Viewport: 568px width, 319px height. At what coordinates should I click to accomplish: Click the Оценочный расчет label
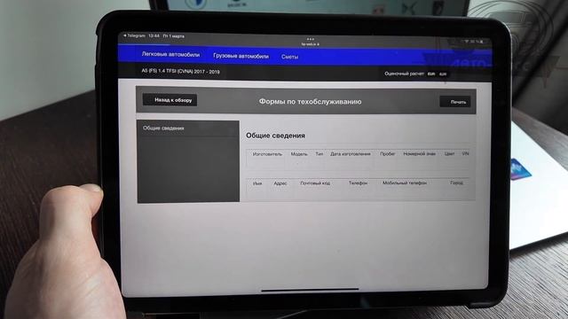(404, 74)
